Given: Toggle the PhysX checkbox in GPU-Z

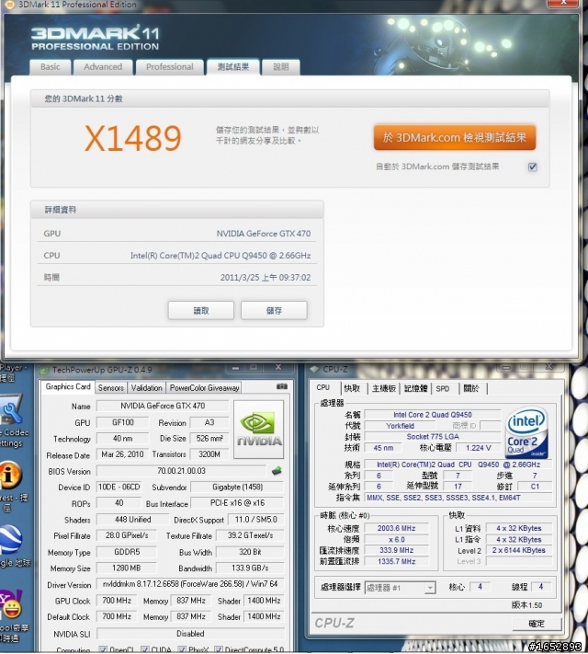Looking at the screenshot, I should (x=182, y=649).
